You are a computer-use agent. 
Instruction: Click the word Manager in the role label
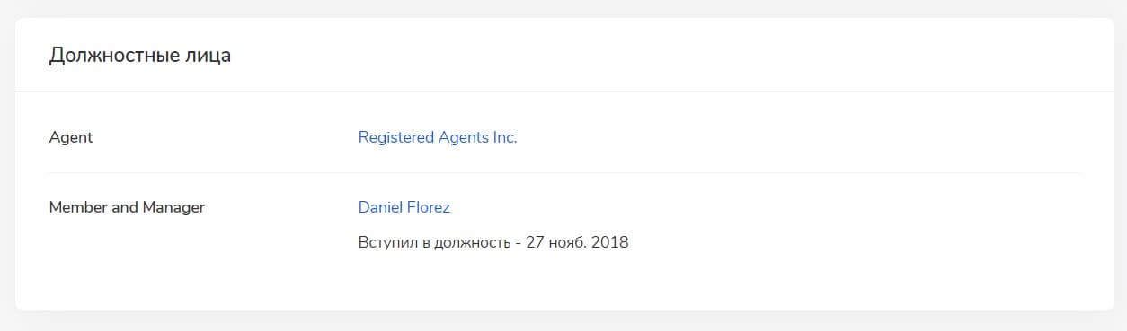[x=173, y=207]
